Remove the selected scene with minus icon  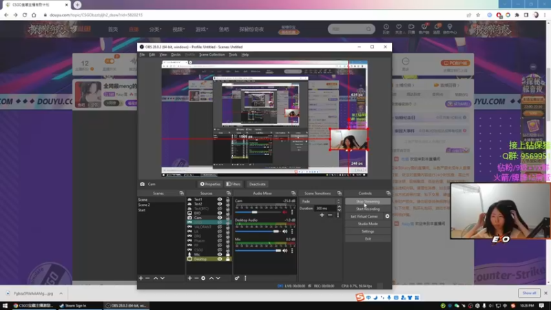tap(147, 278)
